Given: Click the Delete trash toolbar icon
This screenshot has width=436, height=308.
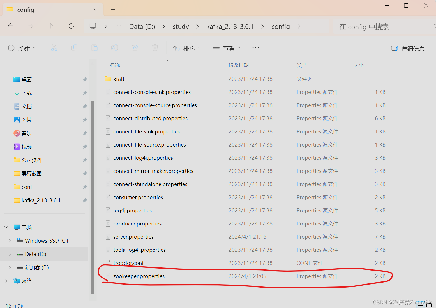Looking at the screenshot, I should (x=155, y=48).
